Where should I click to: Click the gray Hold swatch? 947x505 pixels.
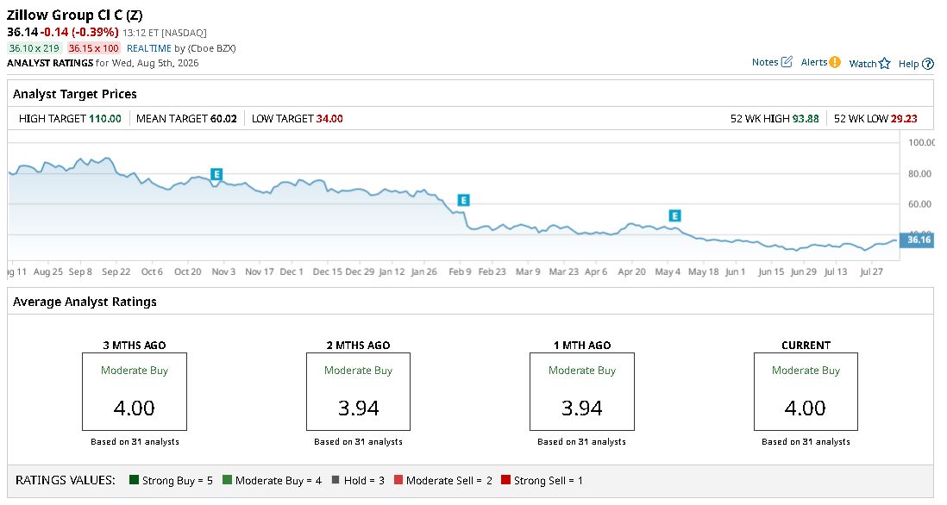pos(336,480)
